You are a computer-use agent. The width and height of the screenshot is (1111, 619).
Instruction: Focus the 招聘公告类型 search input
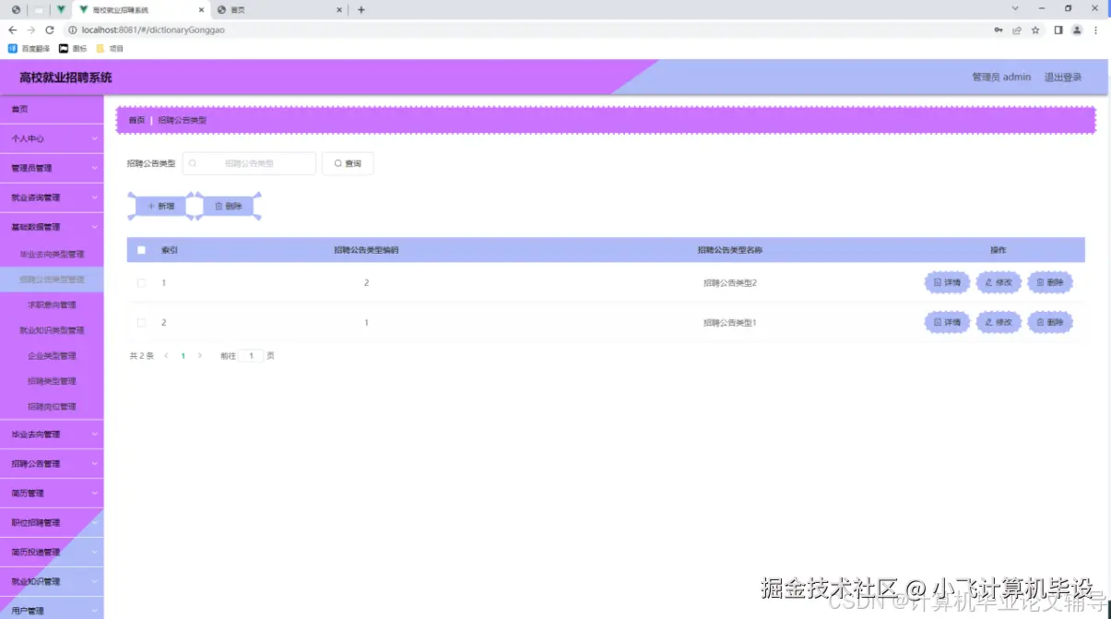pyautogui.click(x=249, y=163)
